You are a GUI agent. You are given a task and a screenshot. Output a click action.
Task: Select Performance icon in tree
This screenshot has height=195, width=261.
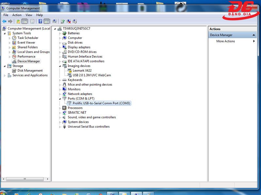(14, 57)
